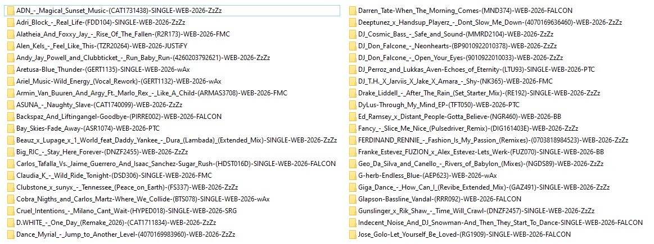Select folder name Dance_Myrial Jump_to_Another_Level
Image resolution: width=654 pixels, height=244 pixels.
pyautogui.click(x=127, y=234)
